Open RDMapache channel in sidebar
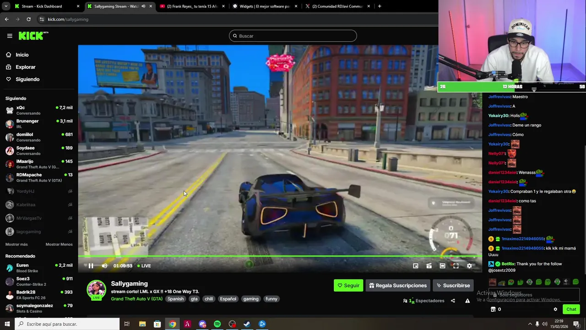This screenshot has height=330, width=586. (39, 177)
